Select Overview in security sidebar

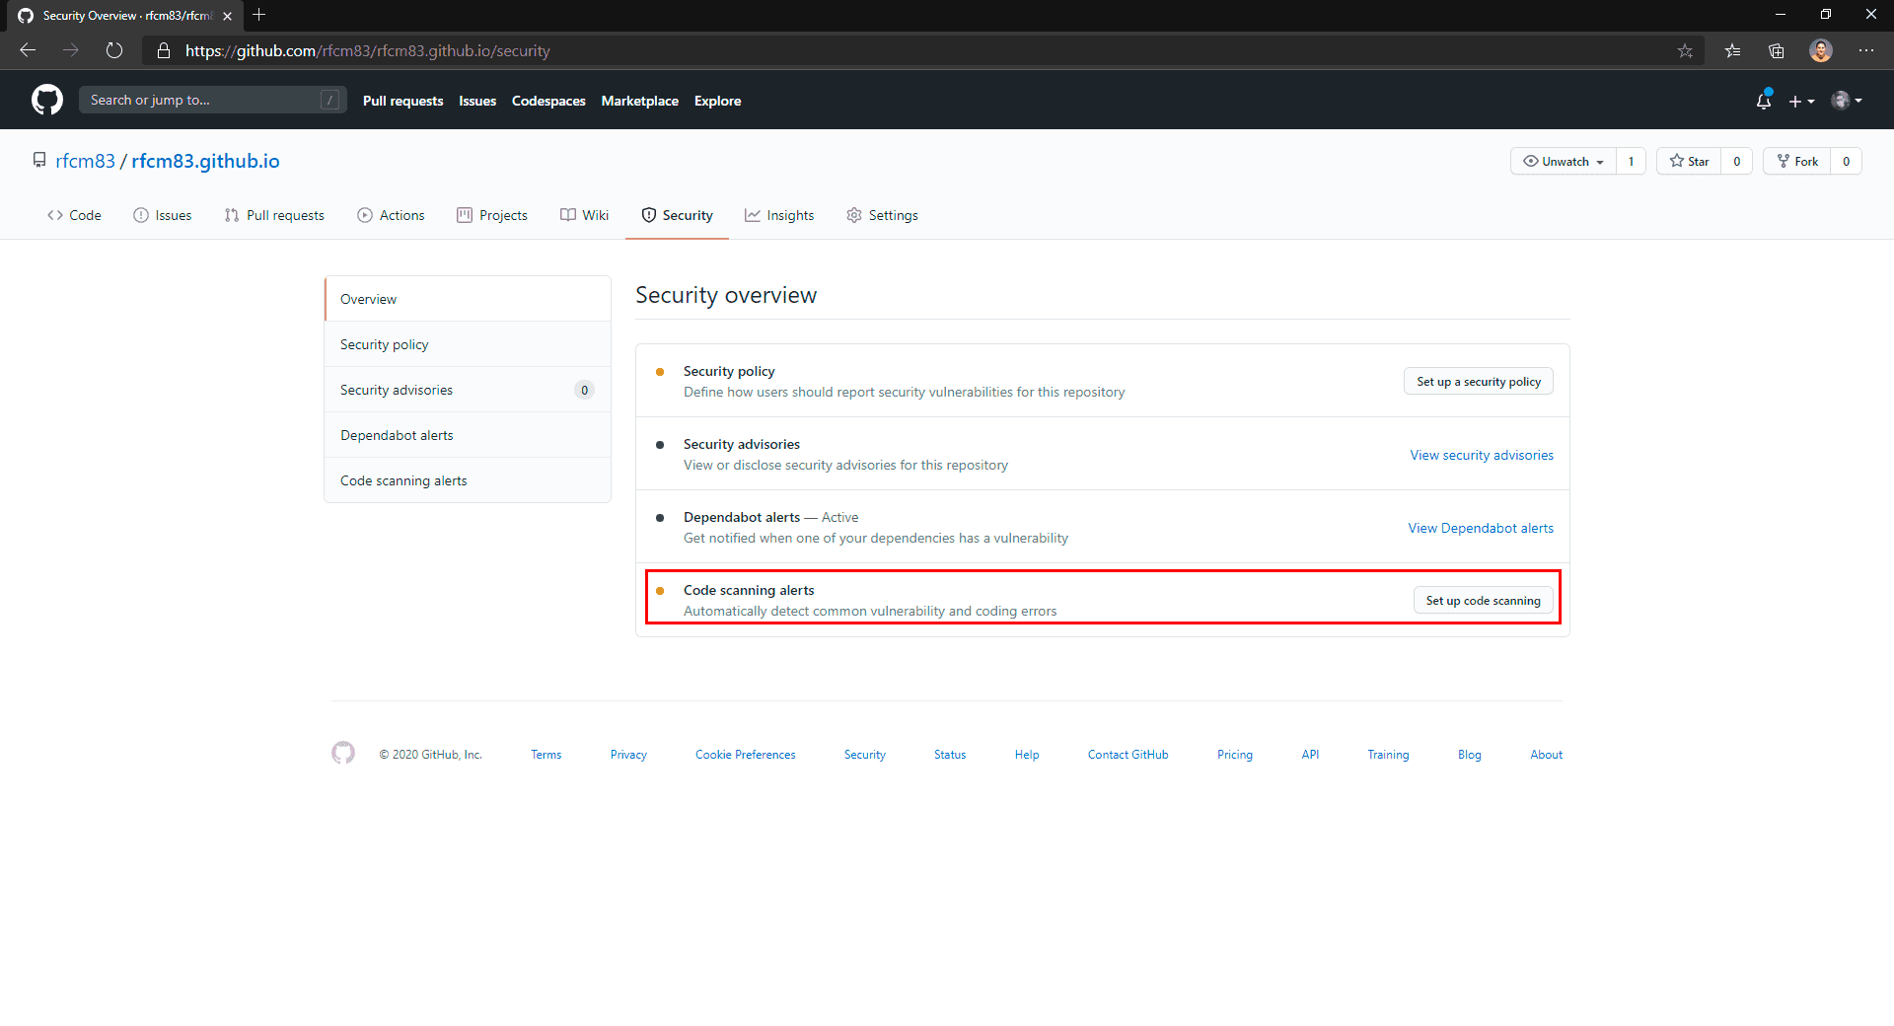tap(468, 299)
